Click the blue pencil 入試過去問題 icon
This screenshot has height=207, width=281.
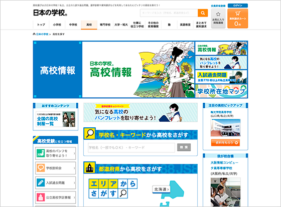(41, 182)
